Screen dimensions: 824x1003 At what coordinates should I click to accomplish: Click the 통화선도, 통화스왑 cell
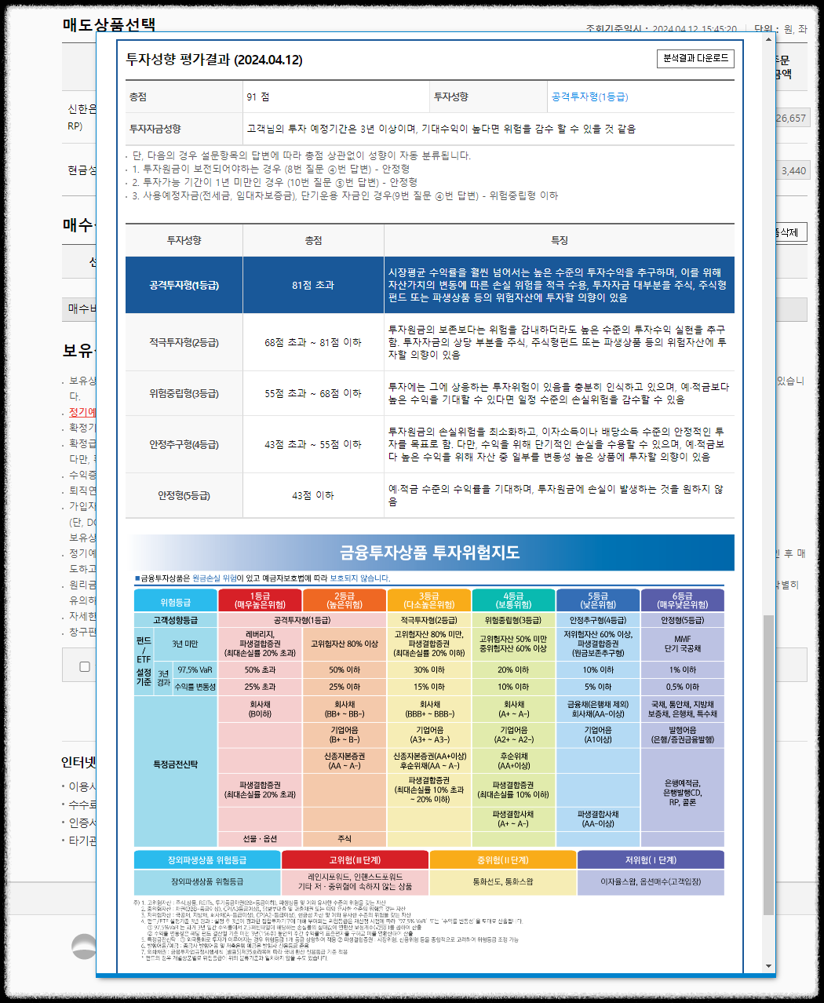503,882
